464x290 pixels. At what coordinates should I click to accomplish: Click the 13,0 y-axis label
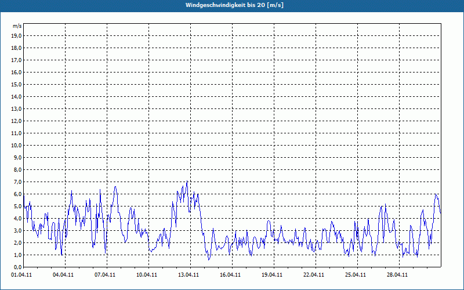17,109
